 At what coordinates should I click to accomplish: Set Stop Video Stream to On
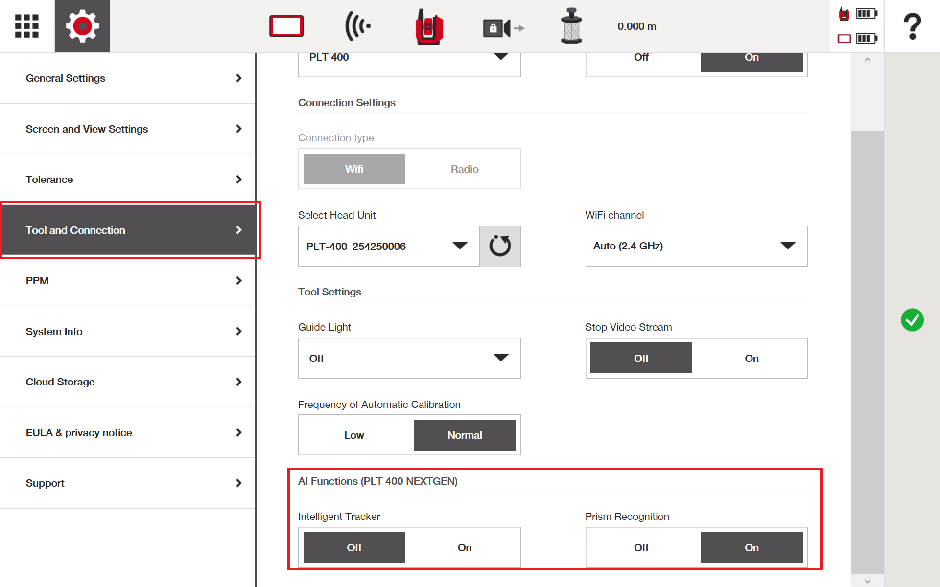point(752,358)
